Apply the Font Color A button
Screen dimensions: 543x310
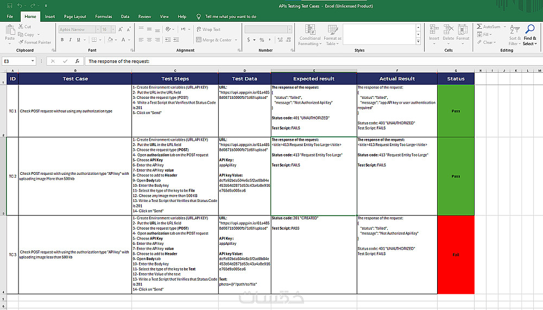pos(123,40)
